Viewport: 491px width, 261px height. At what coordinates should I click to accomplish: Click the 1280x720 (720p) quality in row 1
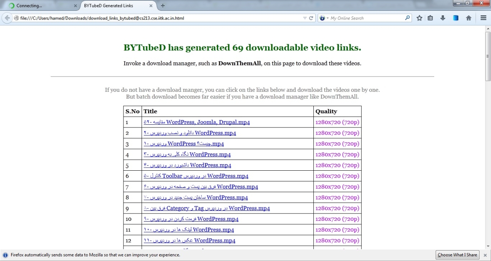[x=337, y=122]
